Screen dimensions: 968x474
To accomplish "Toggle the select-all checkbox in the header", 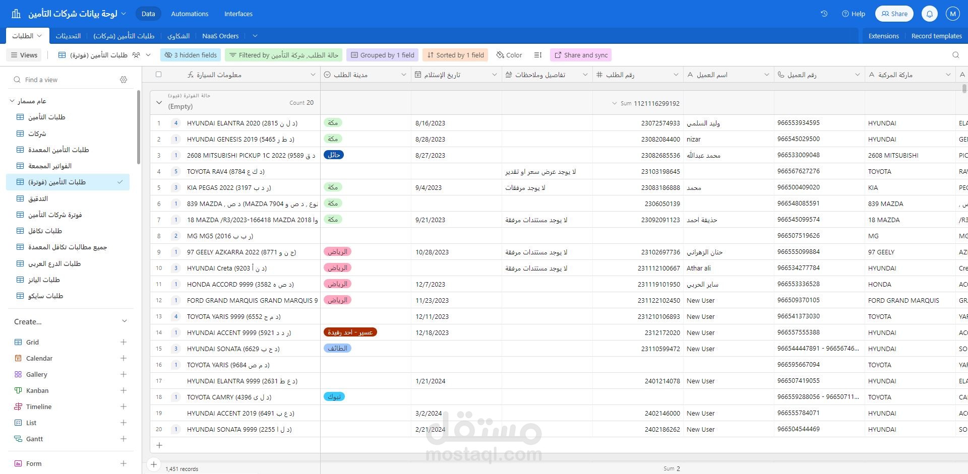I will pos(158,75).
